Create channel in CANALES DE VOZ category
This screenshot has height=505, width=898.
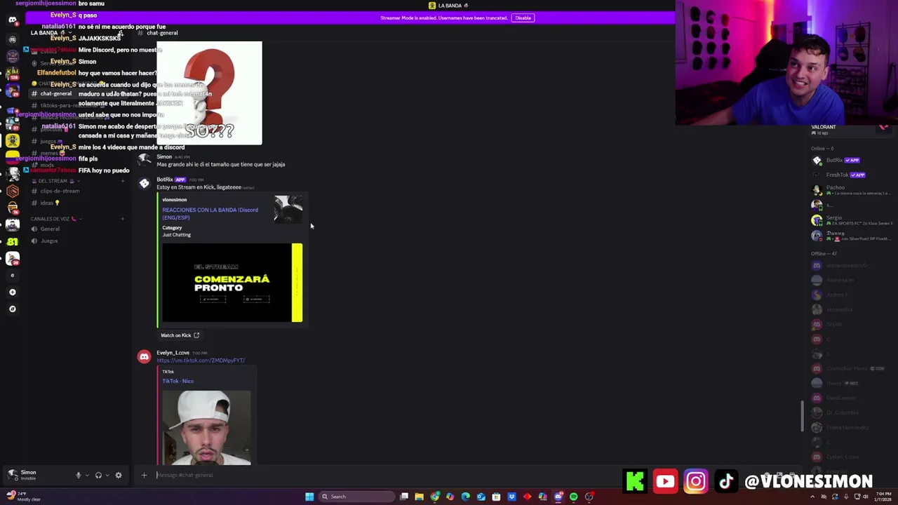click(122, 219)
